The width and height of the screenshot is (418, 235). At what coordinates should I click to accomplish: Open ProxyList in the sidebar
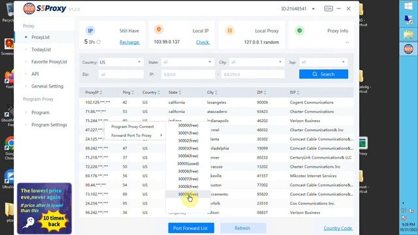pos(40,37)
